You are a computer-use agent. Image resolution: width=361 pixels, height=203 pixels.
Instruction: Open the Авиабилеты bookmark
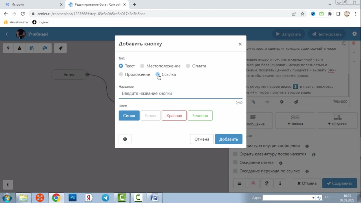(x=16, y=22)
